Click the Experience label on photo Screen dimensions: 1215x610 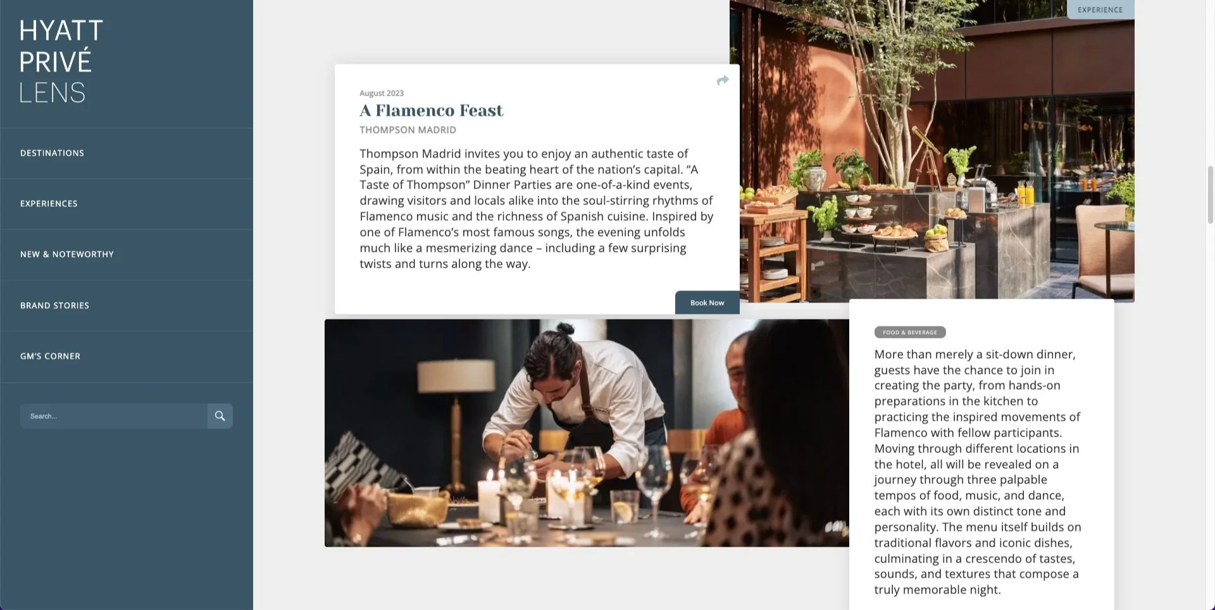[1100, 9]
